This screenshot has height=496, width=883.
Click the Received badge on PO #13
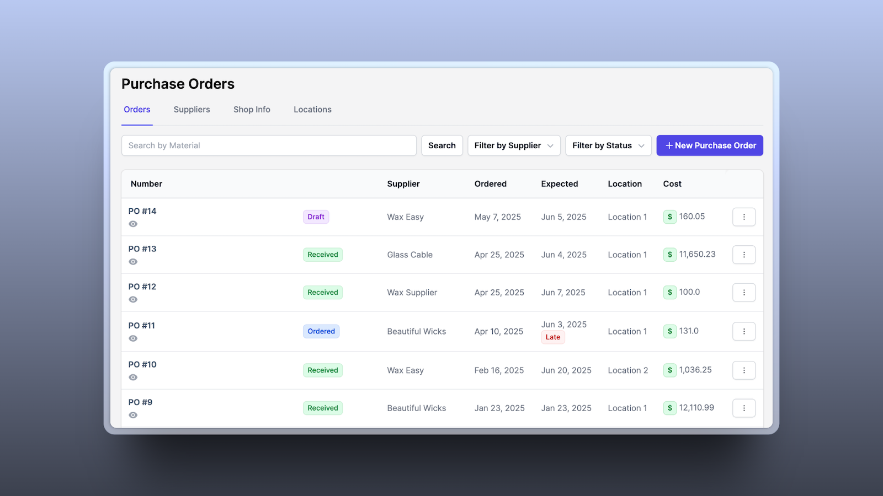pos(323,255)
